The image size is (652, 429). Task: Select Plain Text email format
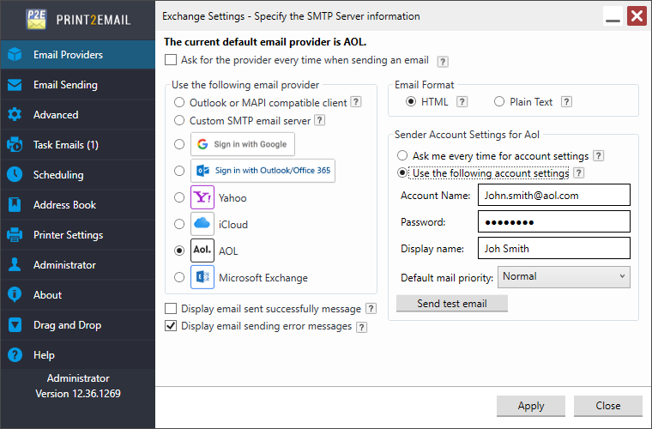click(x=499, y=102)
